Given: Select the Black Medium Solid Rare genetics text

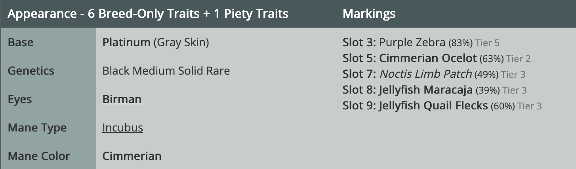Looking at the screenshot, I should point(166,71).
